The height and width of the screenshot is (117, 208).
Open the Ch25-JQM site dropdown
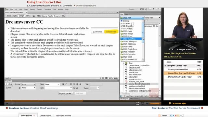[x=132, y=18]
